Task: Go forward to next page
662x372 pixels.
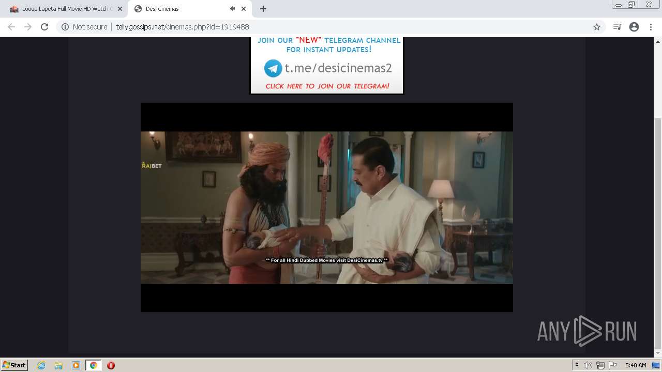Action: click(x=28, y=27)
